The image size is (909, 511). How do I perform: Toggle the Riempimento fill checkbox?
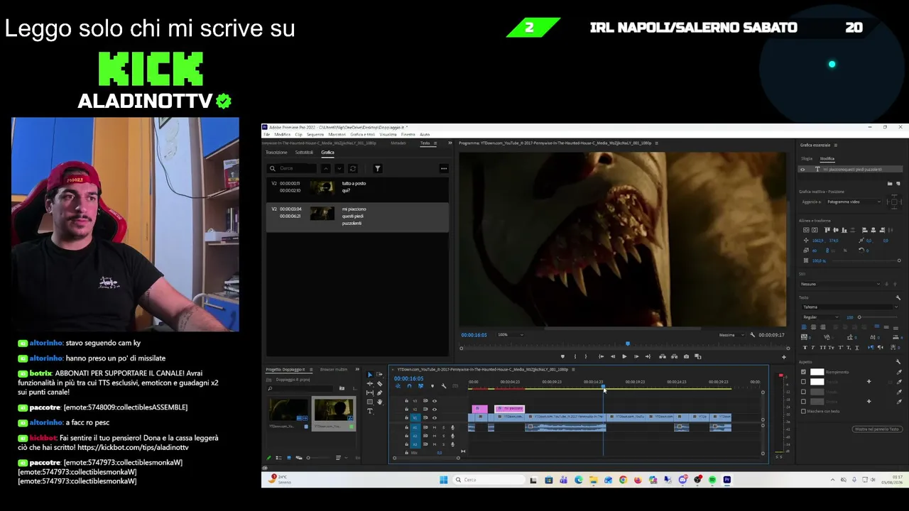click(803, 372)
